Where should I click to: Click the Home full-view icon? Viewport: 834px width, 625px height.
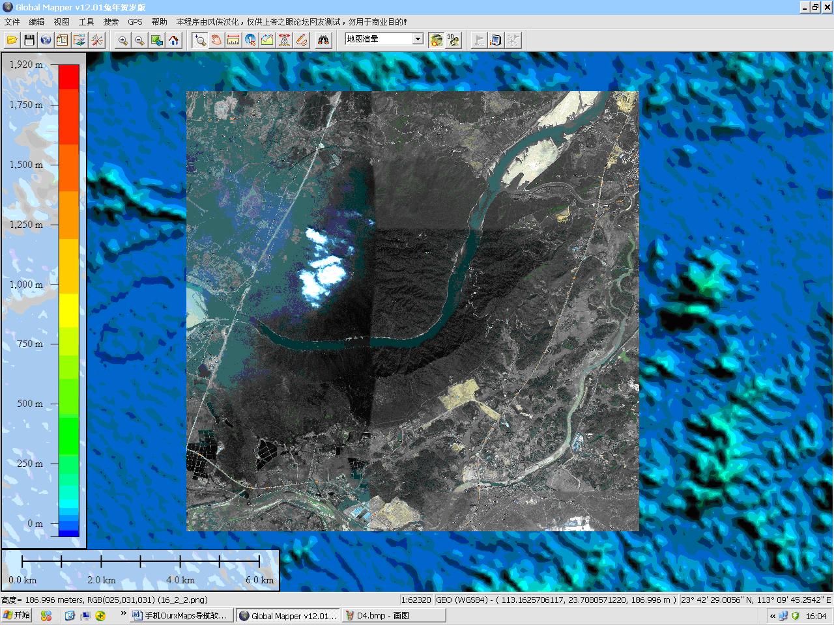point(173,40)
